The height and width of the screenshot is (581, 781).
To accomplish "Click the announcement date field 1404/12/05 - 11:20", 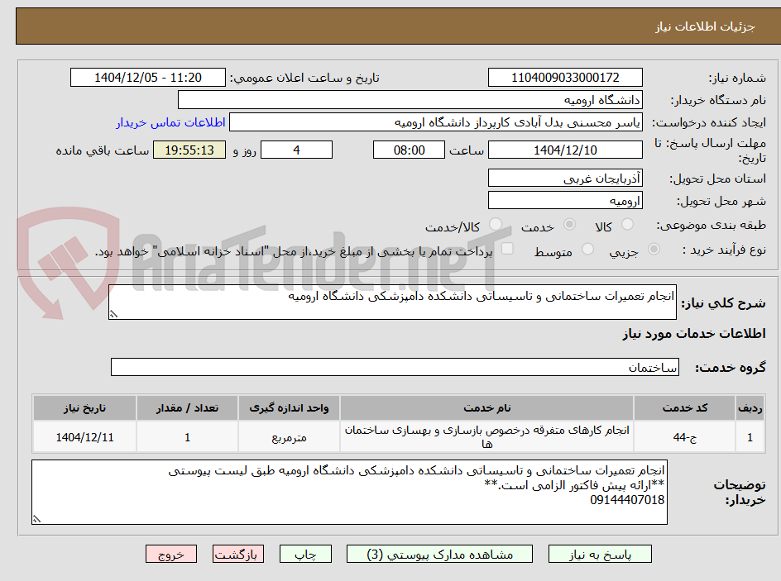I will tap(148, 78).
